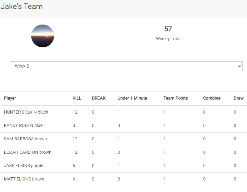The height and width of the screenshot is (192, 247).
Task: Click RANDY RODEN blue player name
Action: click(x=23, y=125)
